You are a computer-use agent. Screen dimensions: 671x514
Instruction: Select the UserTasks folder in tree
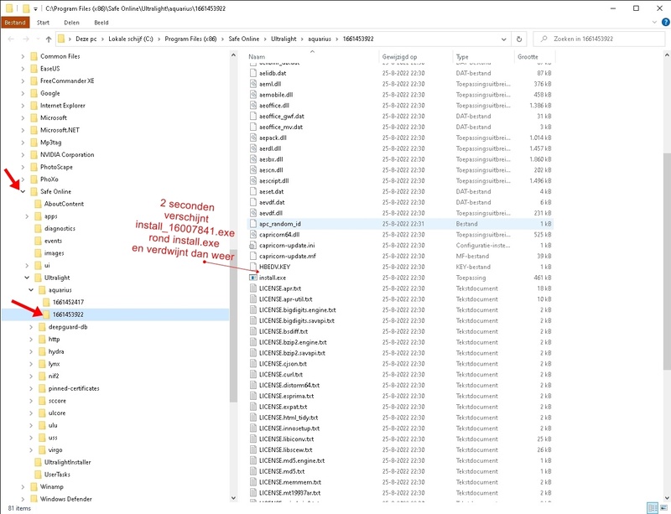pos(57,475)
